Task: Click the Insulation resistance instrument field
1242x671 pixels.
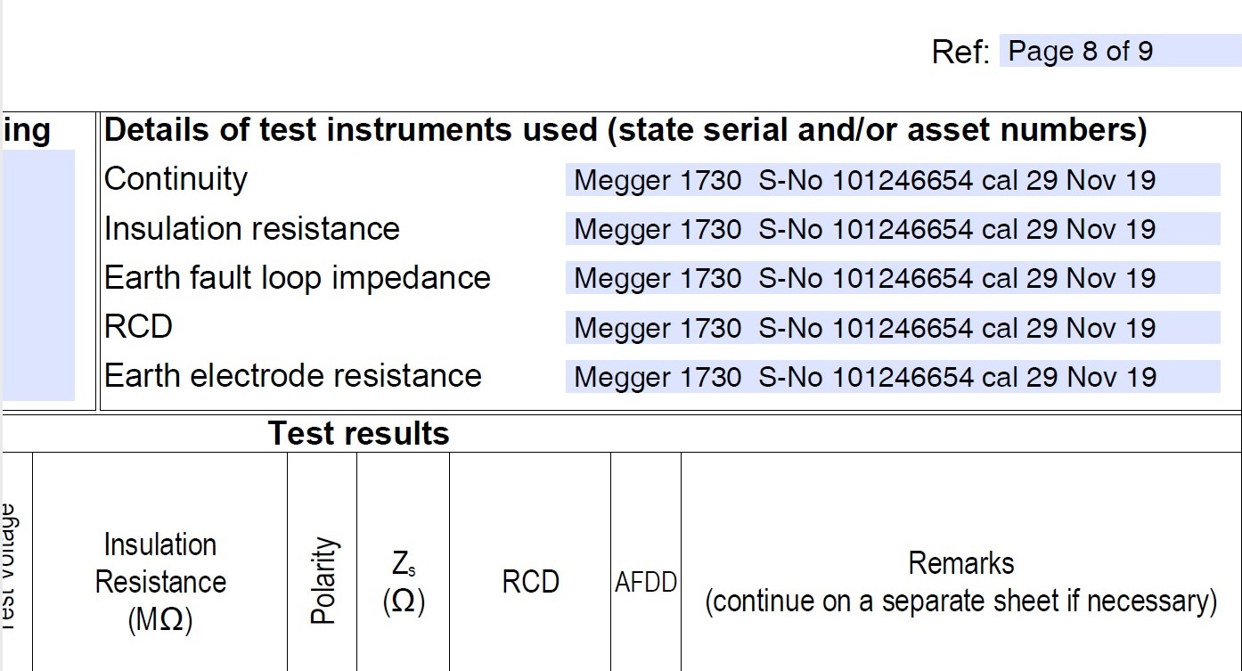Action: pos(893,229)
